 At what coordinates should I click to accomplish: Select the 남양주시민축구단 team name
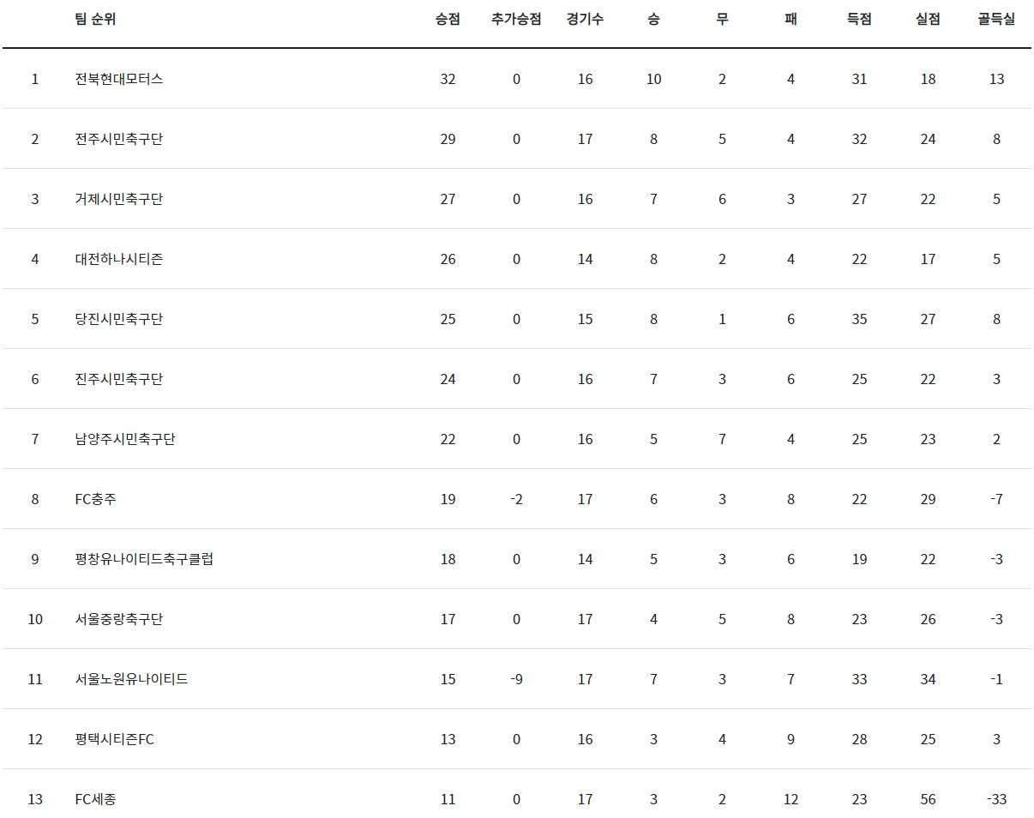pyautogui.click(x=125, y=439)
